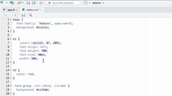This screenshot has height=96, width=172.
Task: Click the Open File folder icon
Action: 19,3
